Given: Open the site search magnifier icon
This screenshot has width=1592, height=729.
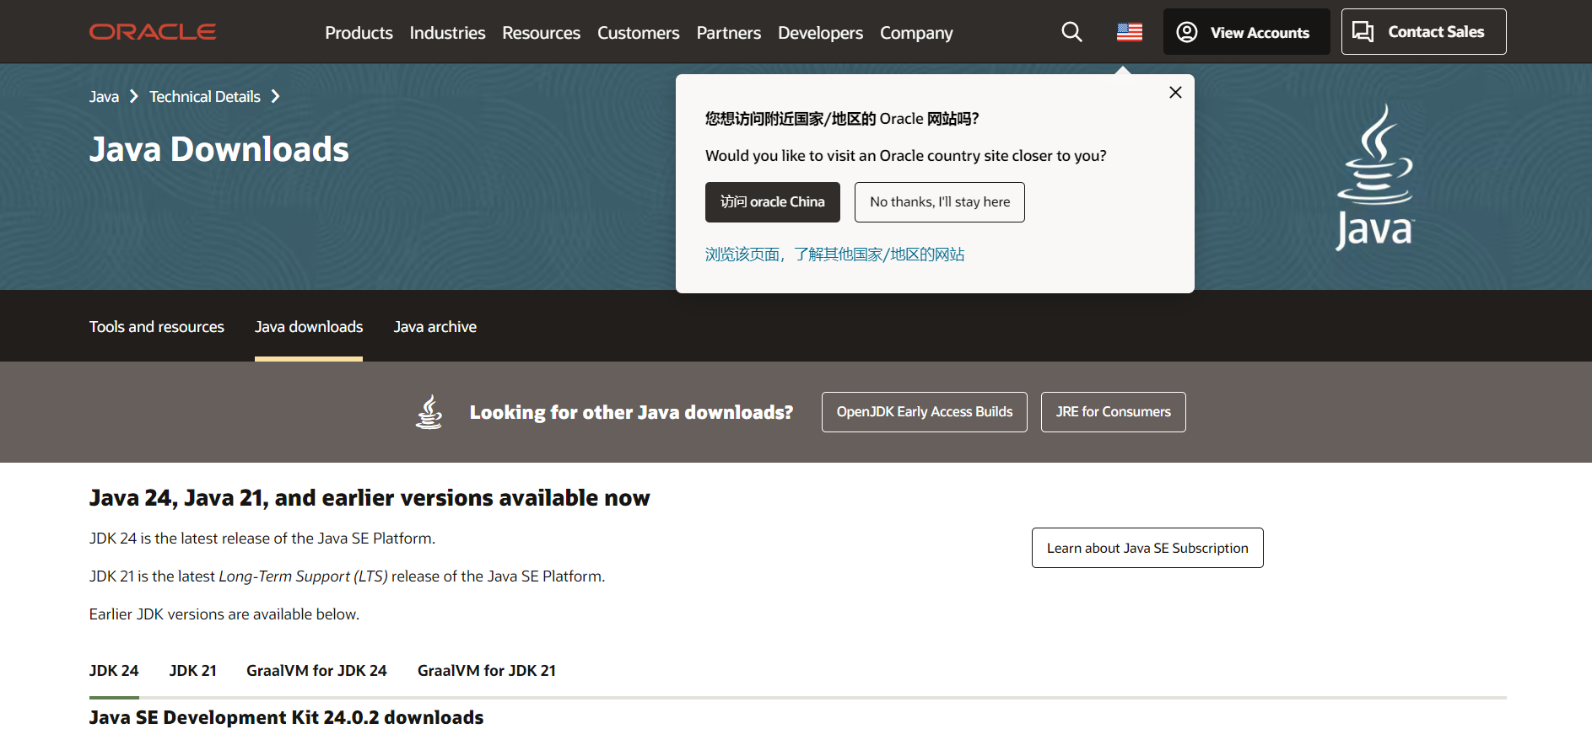Looking at the screenshot, I should pos(1071,32).
